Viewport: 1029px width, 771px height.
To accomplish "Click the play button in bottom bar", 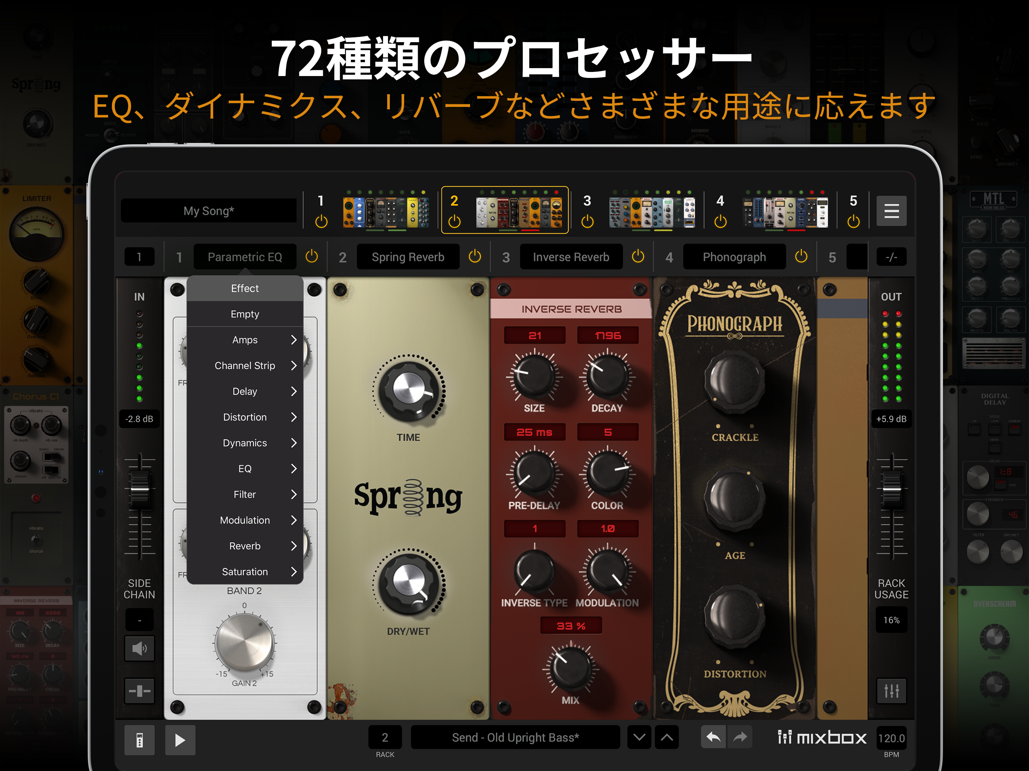I will (x=180, y=740).
